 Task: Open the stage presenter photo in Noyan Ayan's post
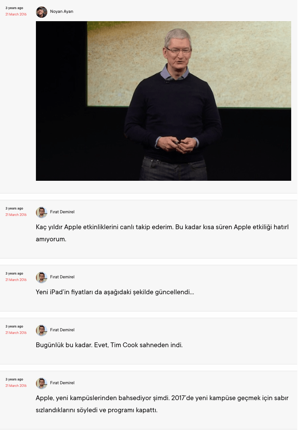click(163, 101)
